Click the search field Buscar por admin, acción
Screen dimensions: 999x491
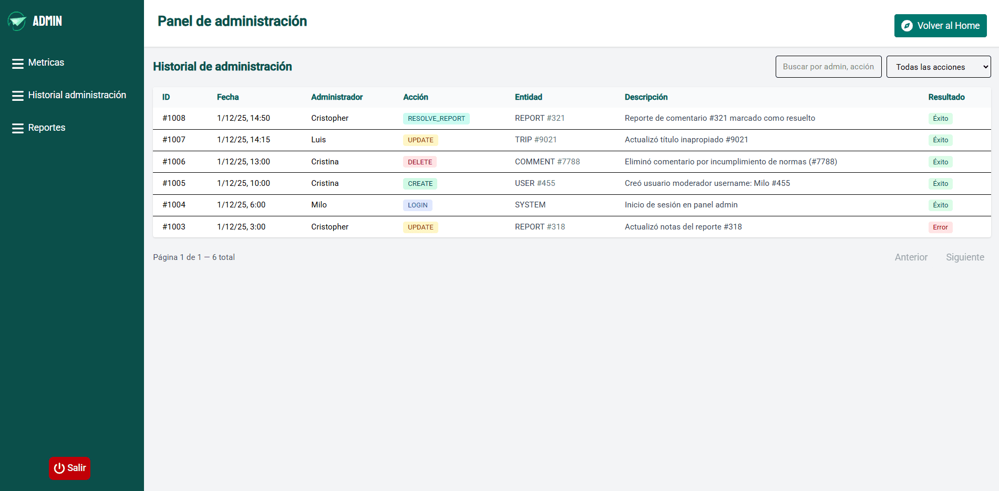pyautogui.click(x=828, y=67)
